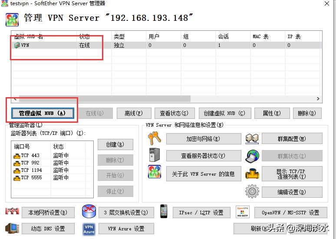The image size is (336, 239).
Task: Open 3 层交换机设置(3)
Action: click(126, 213)
